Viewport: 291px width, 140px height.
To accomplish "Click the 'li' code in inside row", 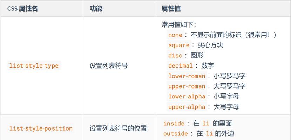I will point(206,123).
